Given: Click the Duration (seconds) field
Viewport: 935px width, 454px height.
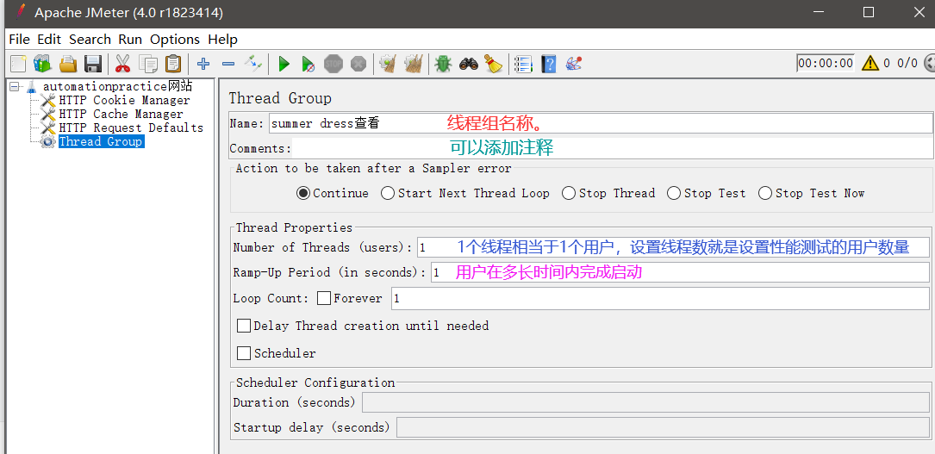Looking at the screenshot, I should [x=645, y=402].
